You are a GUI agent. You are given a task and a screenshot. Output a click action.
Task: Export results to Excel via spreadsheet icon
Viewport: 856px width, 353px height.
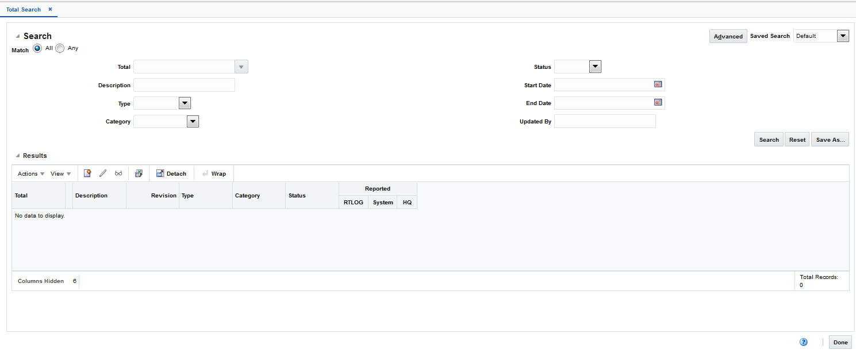coord(139,173)
